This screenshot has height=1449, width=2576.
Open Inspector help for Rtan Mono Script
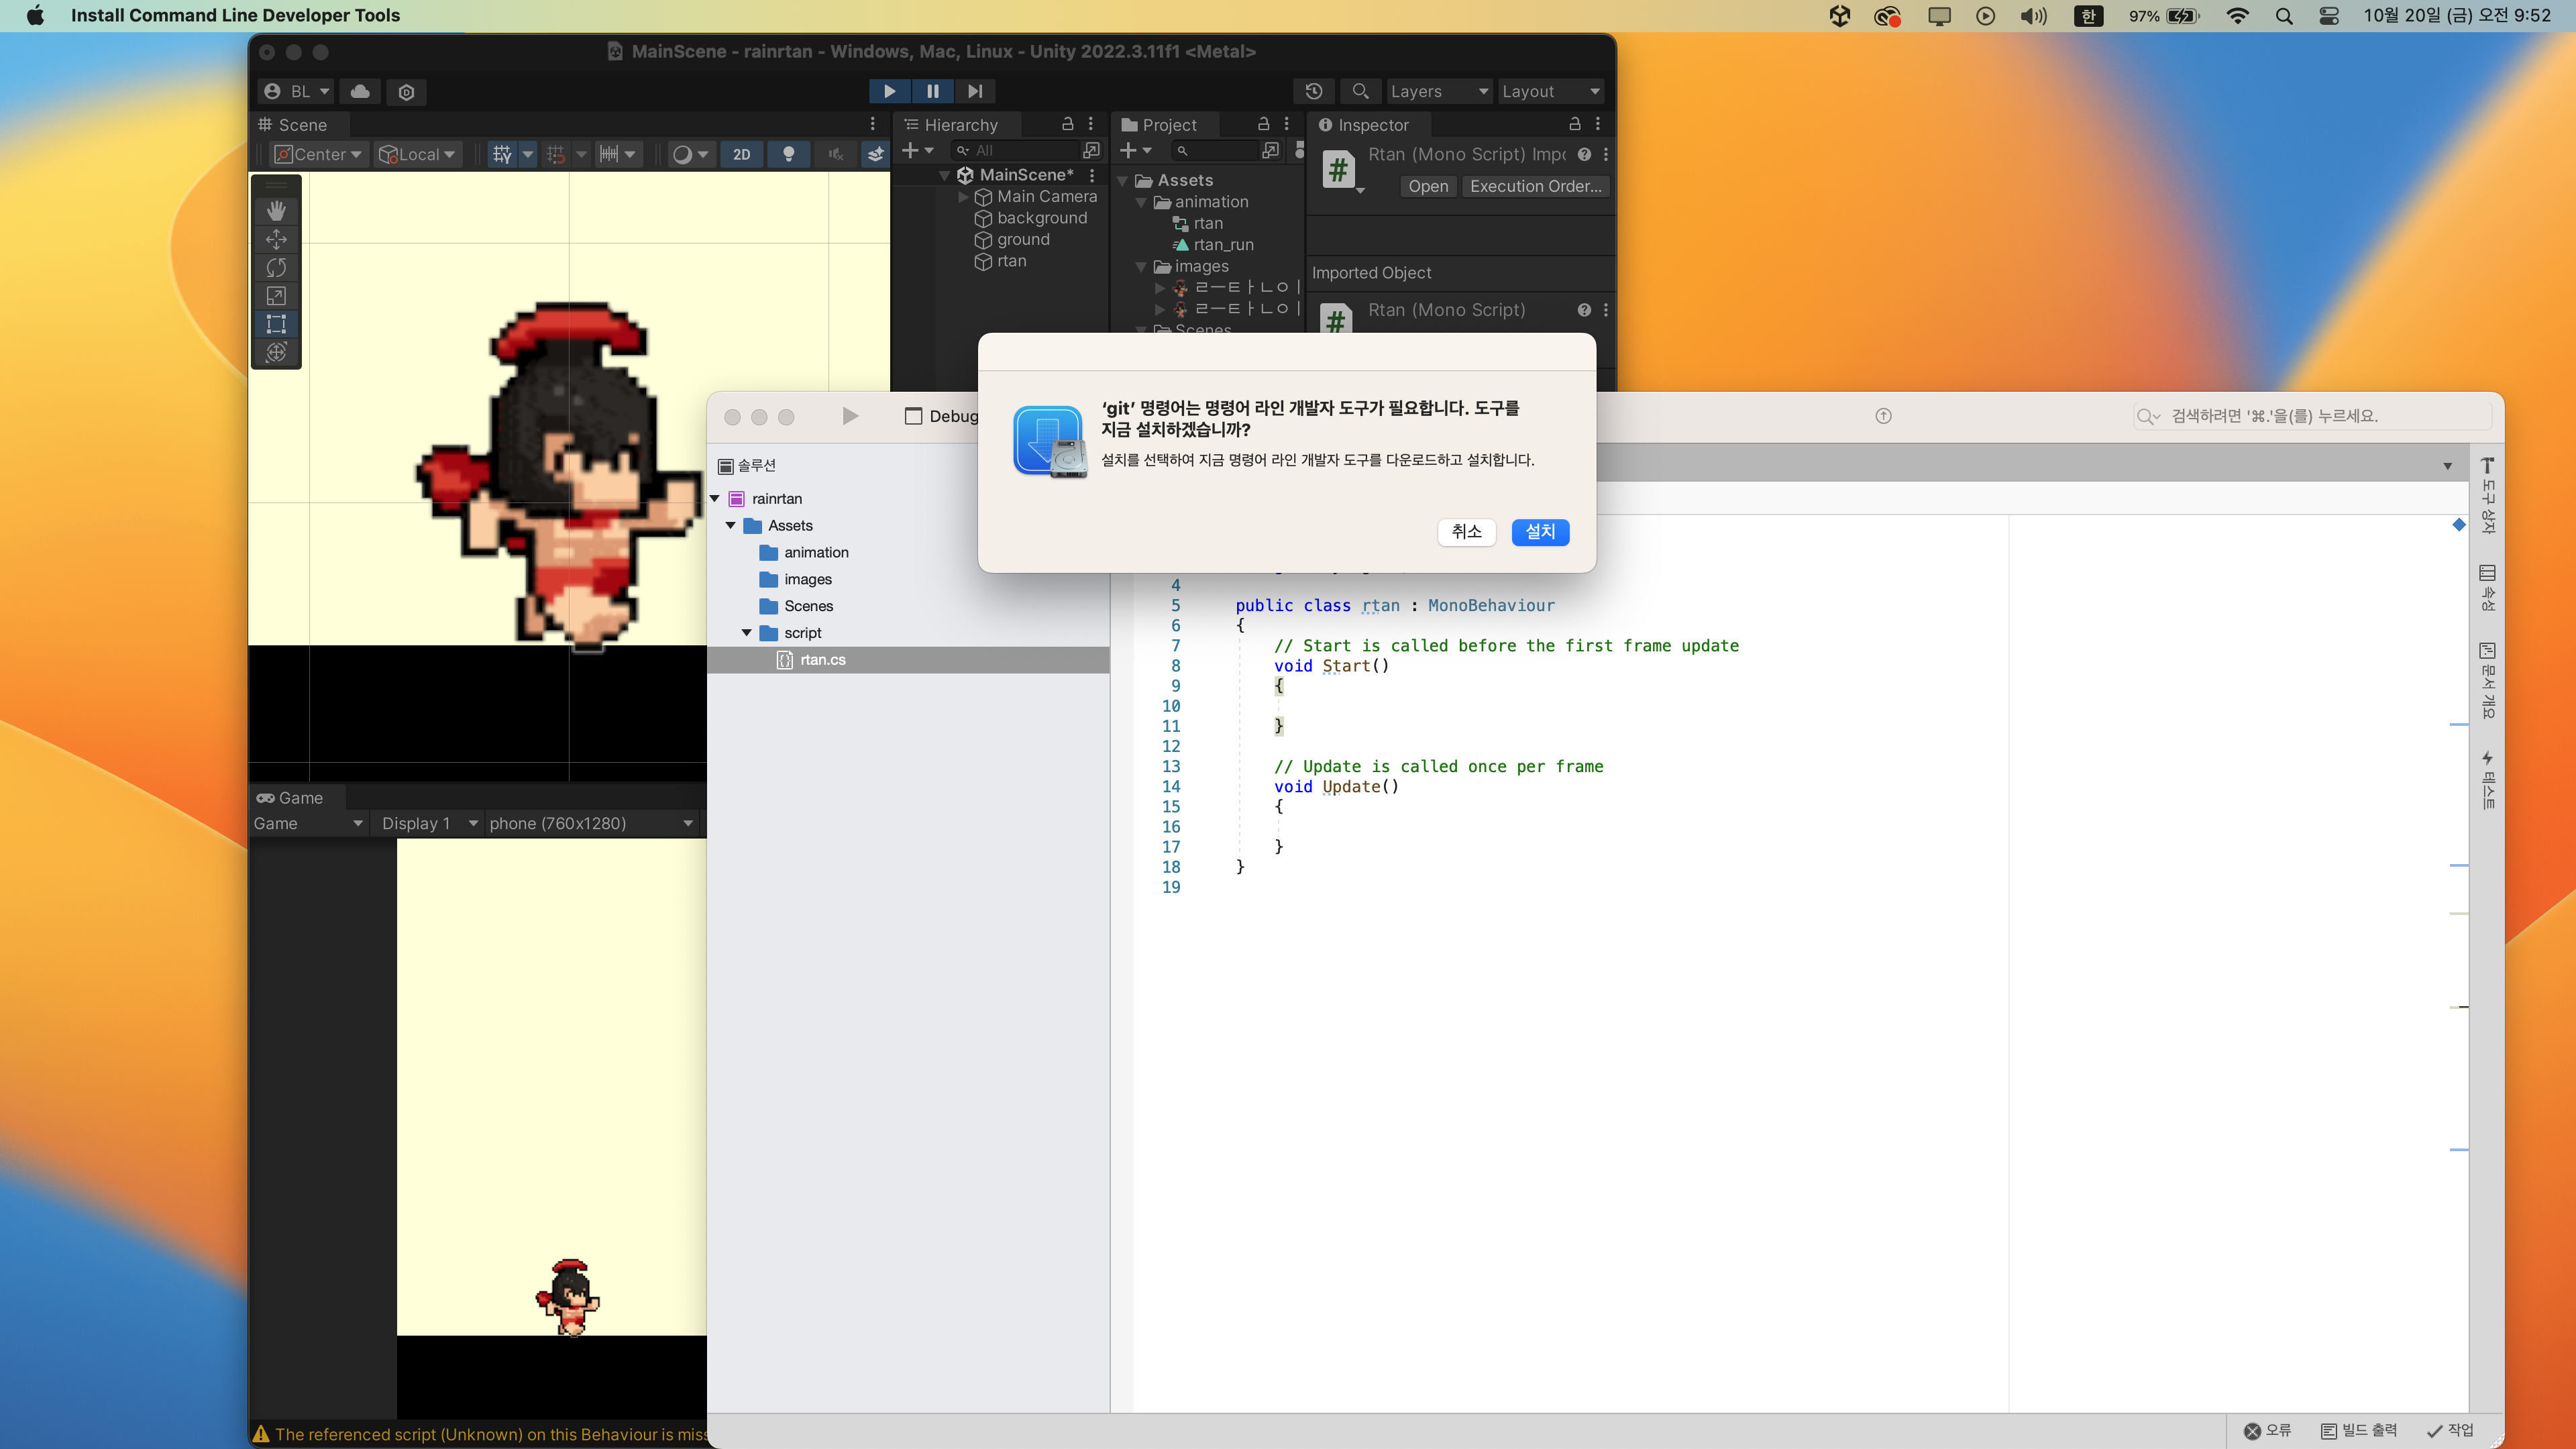tap(1584, 310)
